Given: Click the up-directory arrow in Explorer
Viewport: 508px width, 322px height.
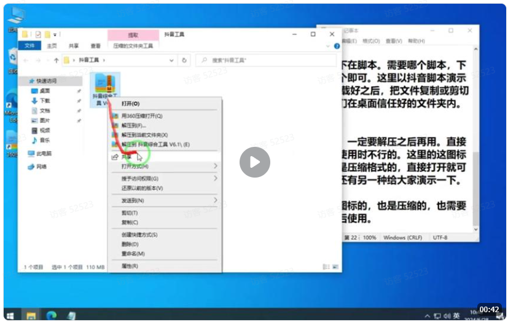Looking at the screenshot, I should click(x=57, y=60).
